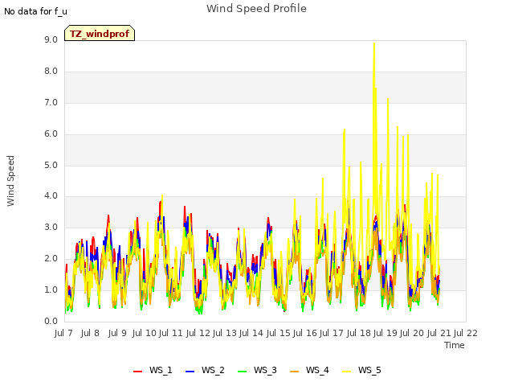The width and height of the screenshot is (514, 386).
Task: Click the 4.0 y-axis tick label
Action: [x=51, y=196]
